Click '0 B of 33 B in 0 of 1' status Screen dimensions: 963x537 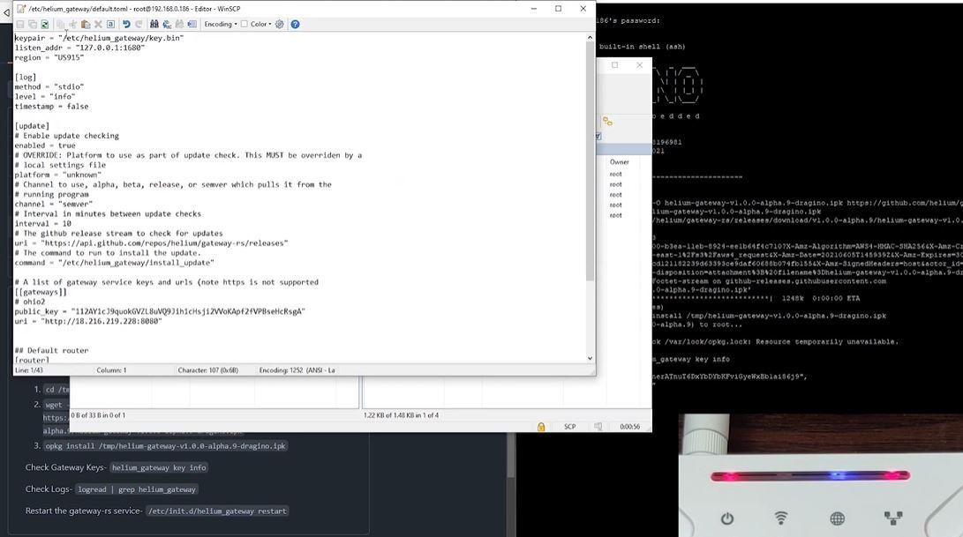coord(98,415)
